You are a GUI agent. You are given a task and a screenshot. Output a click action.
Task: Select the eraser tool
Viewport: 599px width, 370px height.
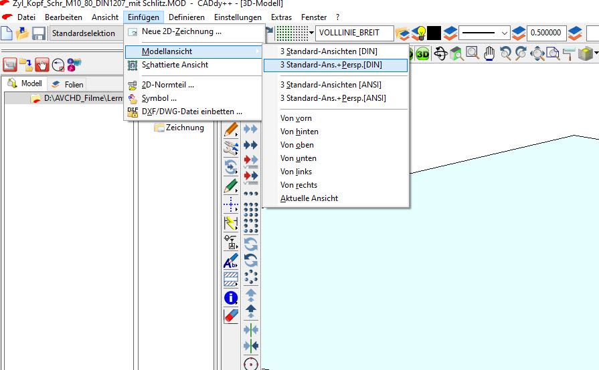[231, 317]
